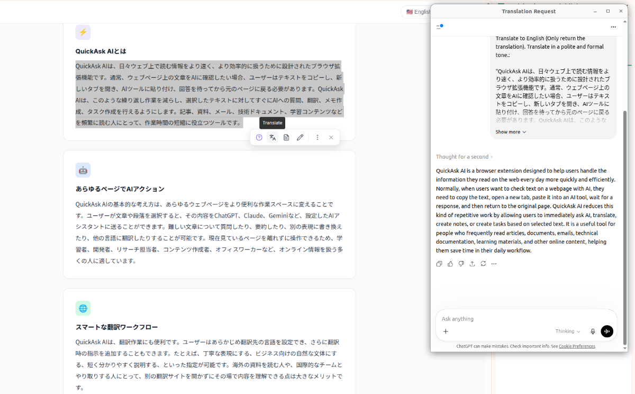Click the plus attach button in the composer
The image size is (635, 394).
pos(446,332)
